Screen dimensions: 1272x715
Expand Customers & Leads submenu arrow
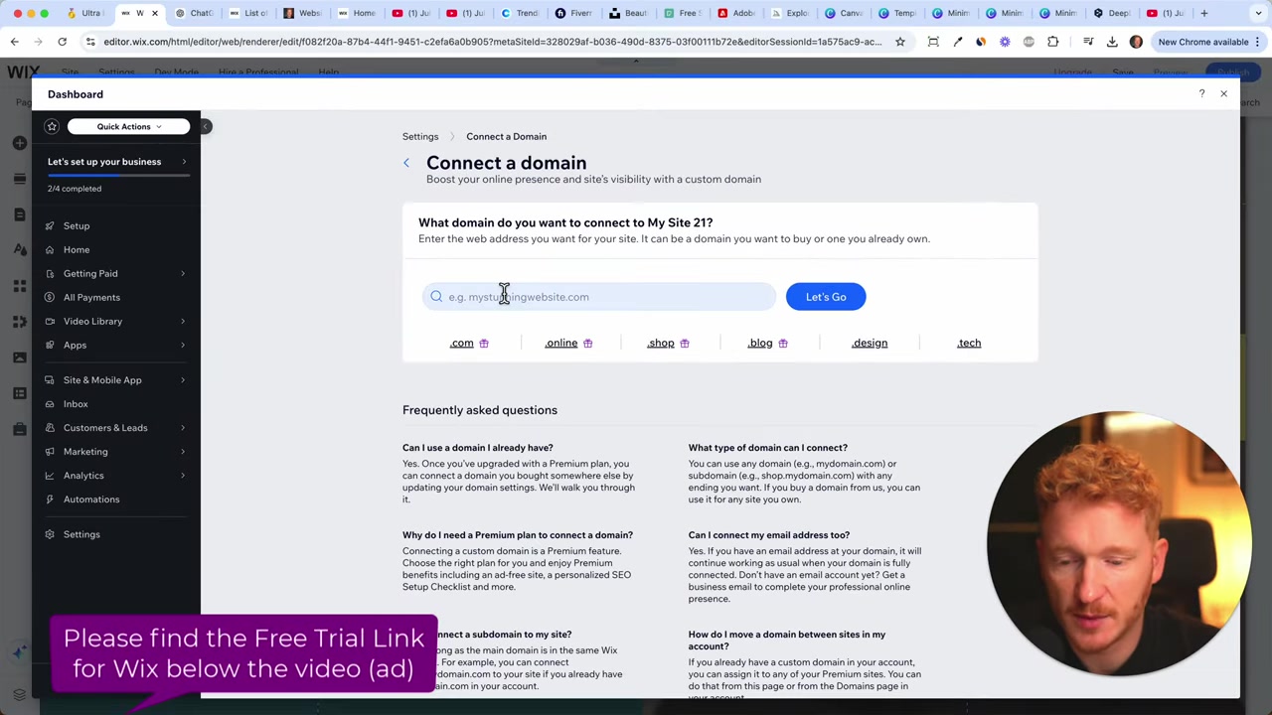tap(183, 427)
